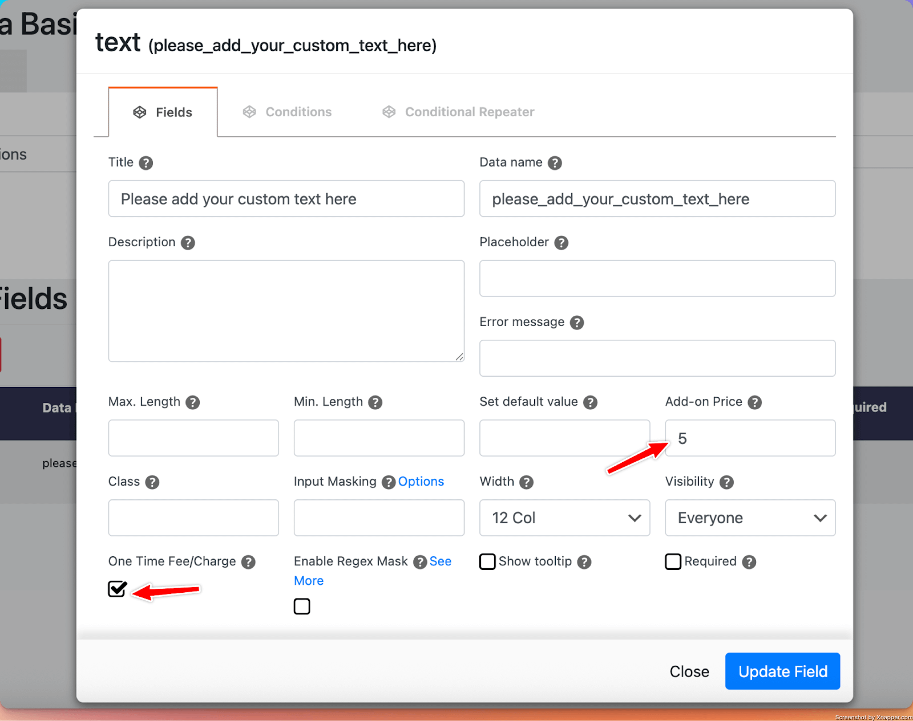Click the Max. Length help icon

pos(193,402)
